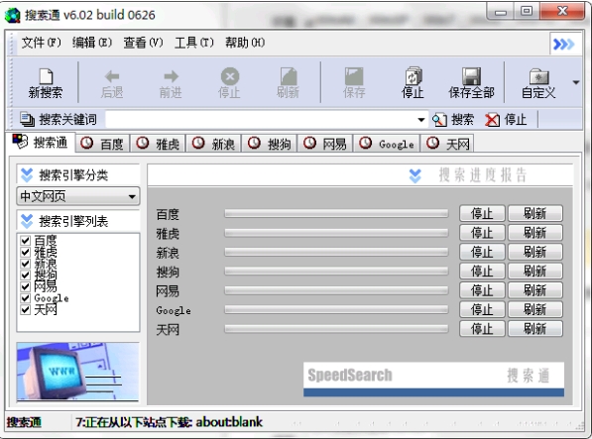Switch to the 搜狗 tab
This screenshot has width=592, height=439.
[x=270, y=144]
